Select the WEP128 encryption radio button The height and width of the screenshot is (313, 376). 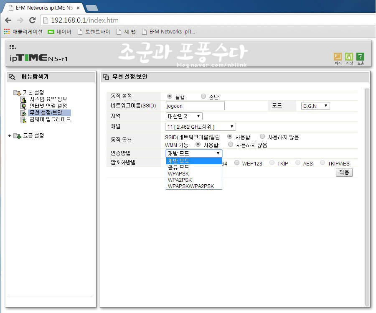point(237,163)
